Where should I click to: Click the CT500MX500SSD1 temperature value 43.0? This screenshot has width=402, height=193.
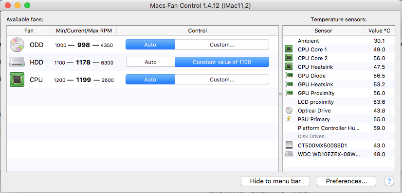coord(379,145)
